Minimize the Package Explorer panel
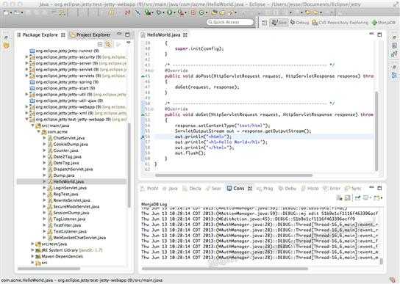400x284 pixels. pos(119,34)
